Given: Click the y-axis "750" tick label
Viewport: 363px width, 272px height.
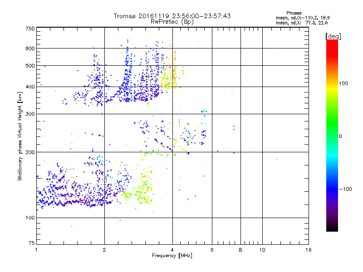Looking at the screenshot, I should (30, 29).
